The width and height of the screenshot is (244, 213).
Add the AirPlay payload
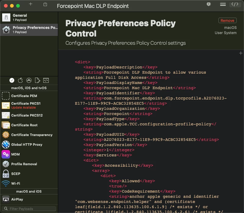[x=29, y=199]
